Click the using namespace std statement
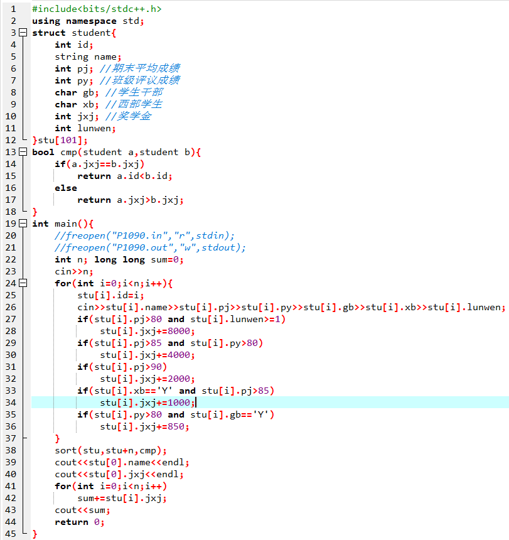Viewport: 509px width, 540px height. tap(88, 21)
